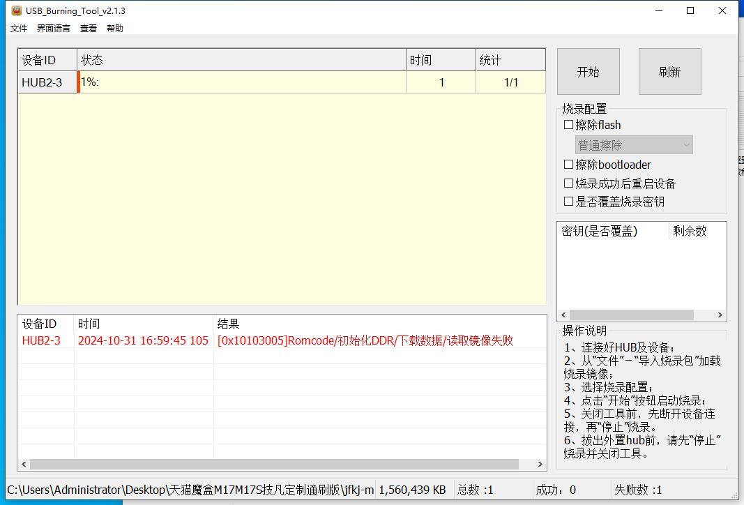
Task: Click the [0x10103005] error result message
Action: coord(365,341)
